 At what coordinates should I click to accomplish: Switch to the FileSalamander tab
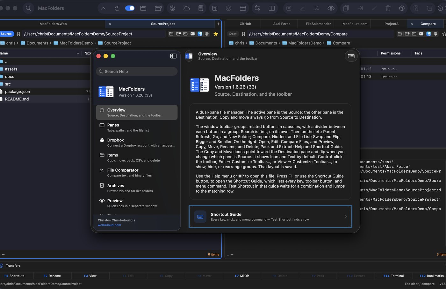coord(318,24)
